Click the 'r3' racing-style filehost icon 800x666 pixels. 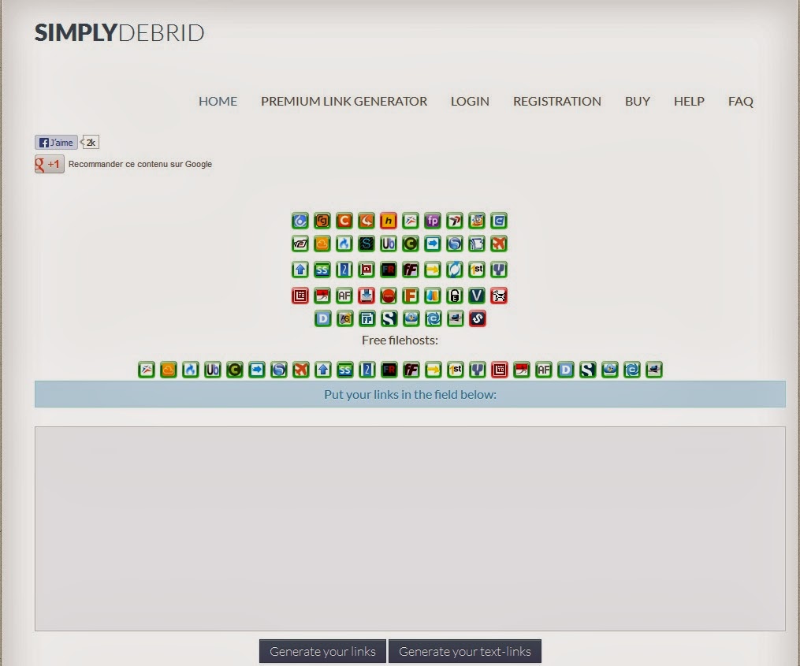(300, 244)
